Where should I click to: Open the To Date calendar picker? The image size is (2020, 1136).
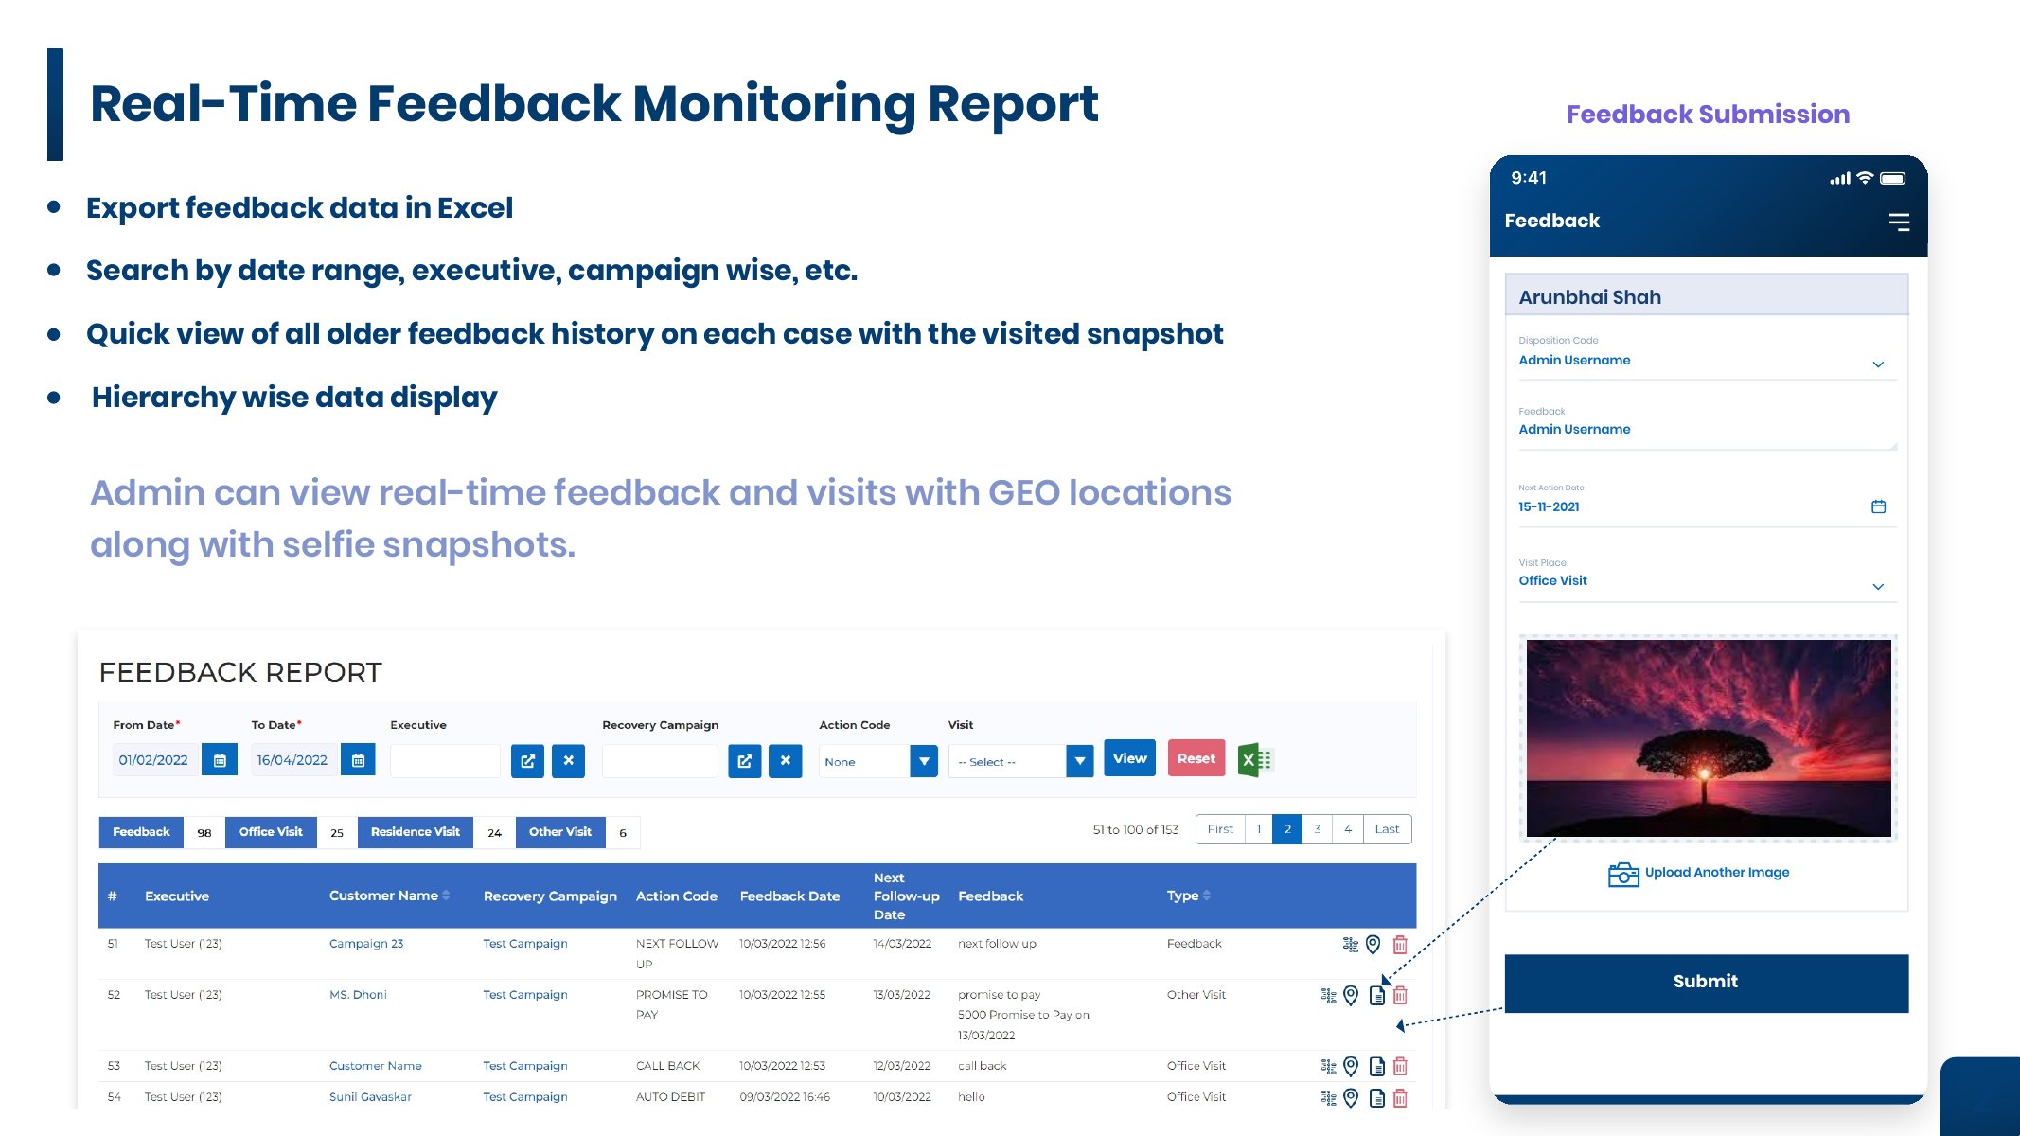click(359, 760)
